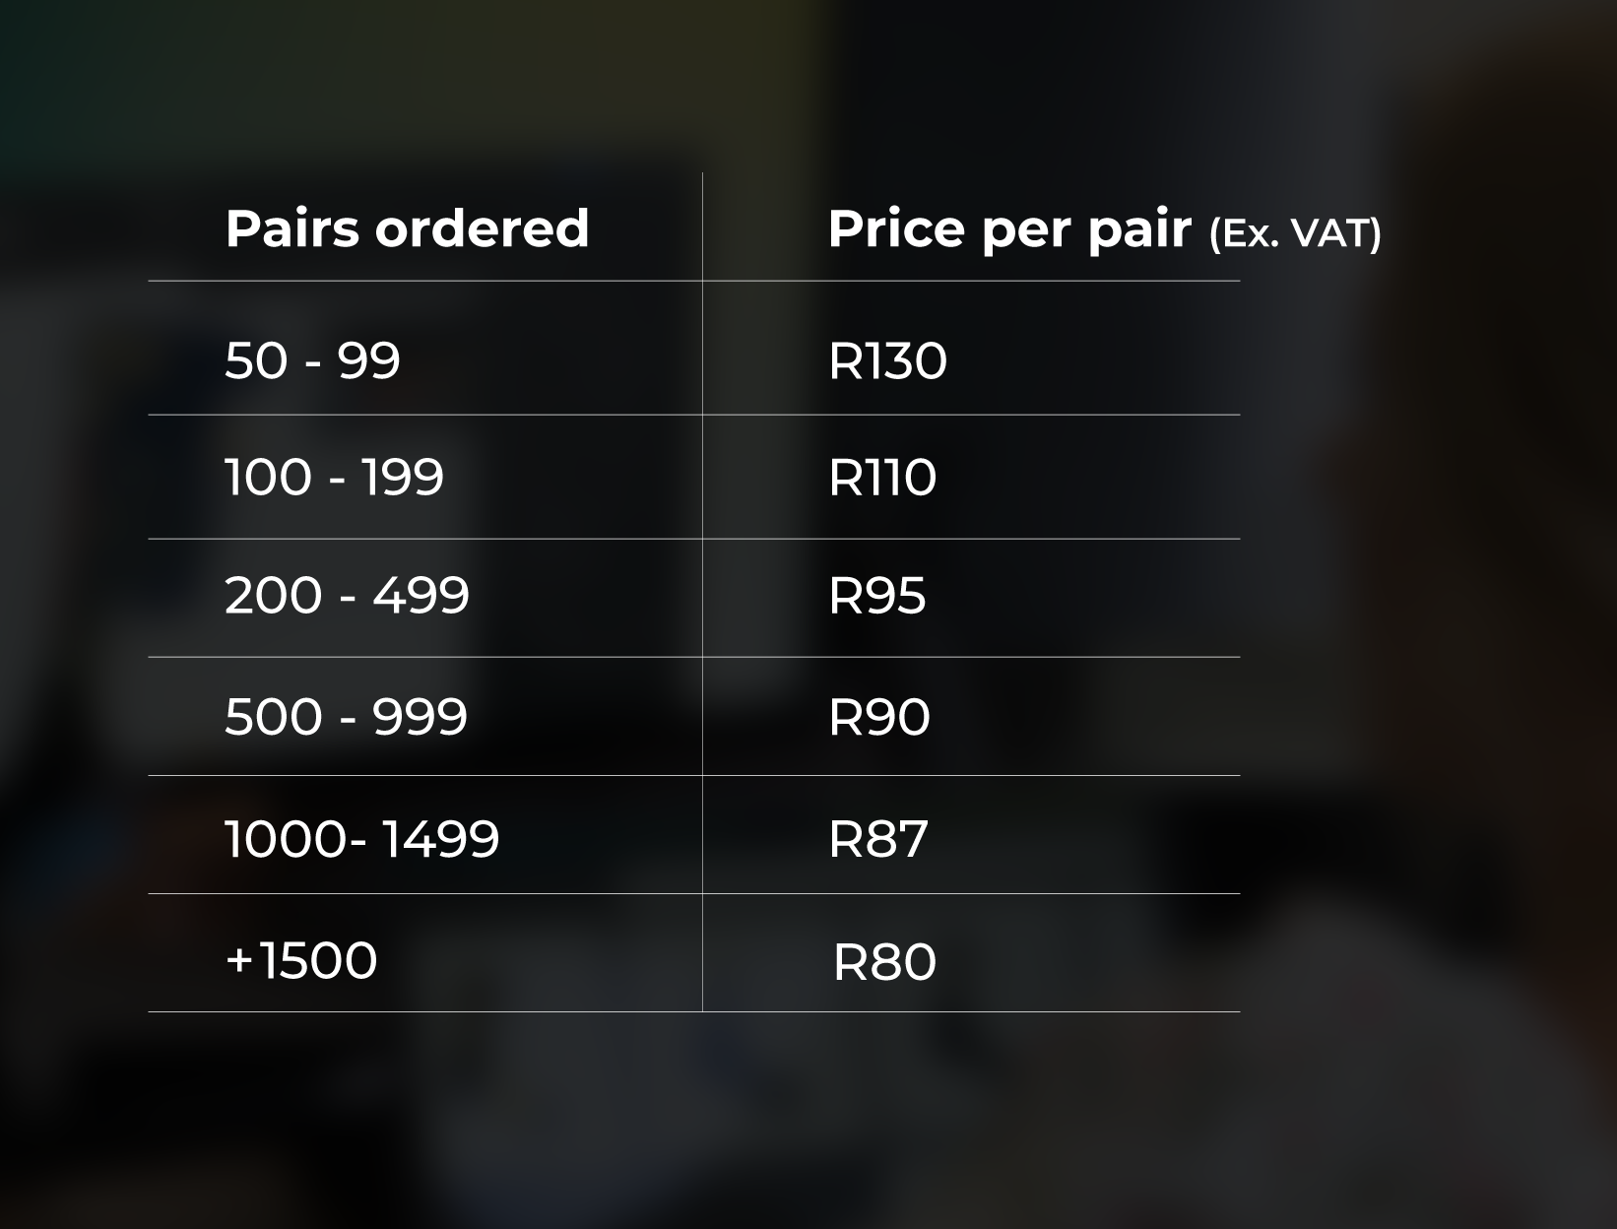Select the 50 - 99 quantity range
Viewport: 1617px width, 1229px height.
(312, 360)
